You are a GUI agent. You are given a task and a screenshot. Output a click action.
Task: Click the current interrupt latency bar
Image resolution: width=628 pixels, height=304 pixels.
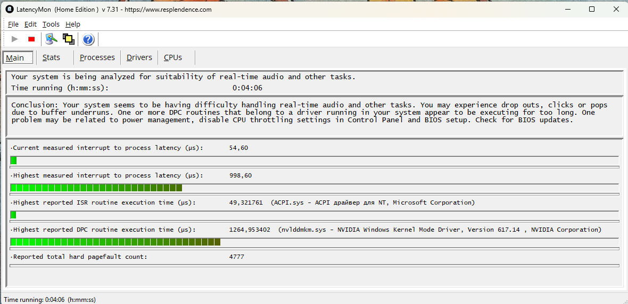click(315, 161)
